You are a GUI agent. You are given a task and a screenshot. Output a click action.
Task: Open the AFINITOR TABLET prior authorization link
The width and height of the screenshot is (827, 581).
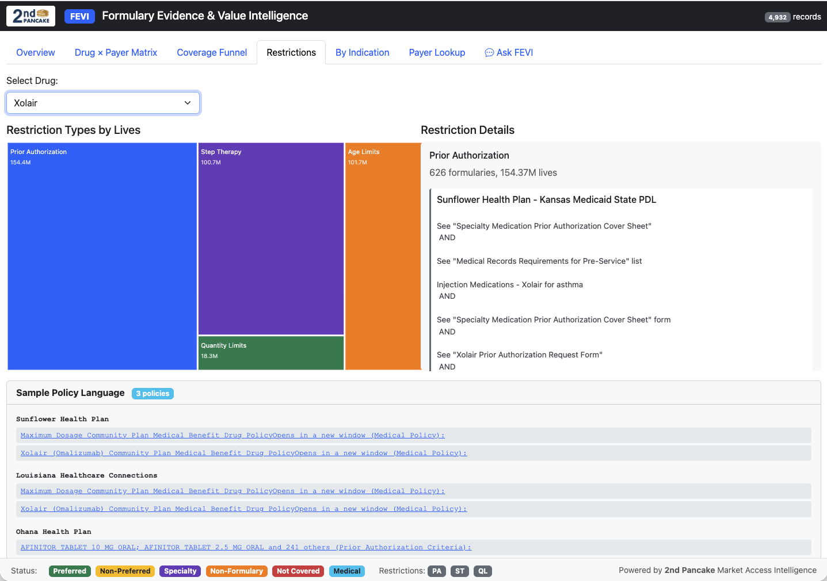[246, 547]
